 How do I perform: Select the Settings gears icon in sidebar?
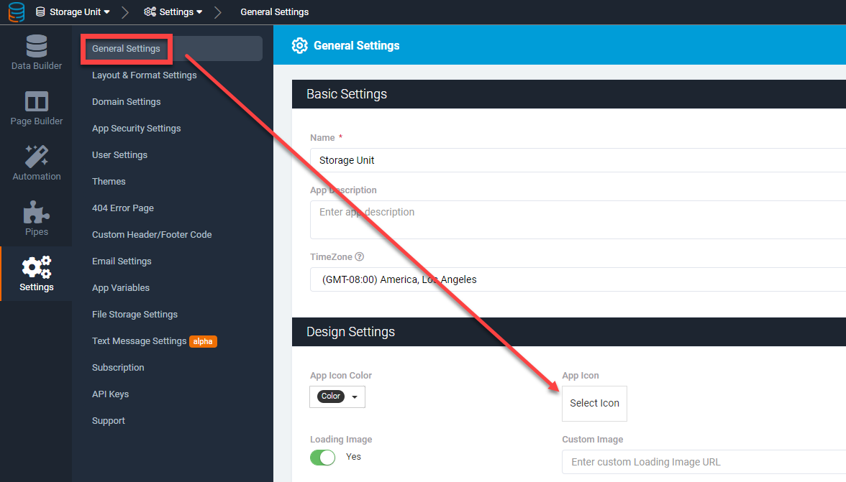tap(35, 268)
